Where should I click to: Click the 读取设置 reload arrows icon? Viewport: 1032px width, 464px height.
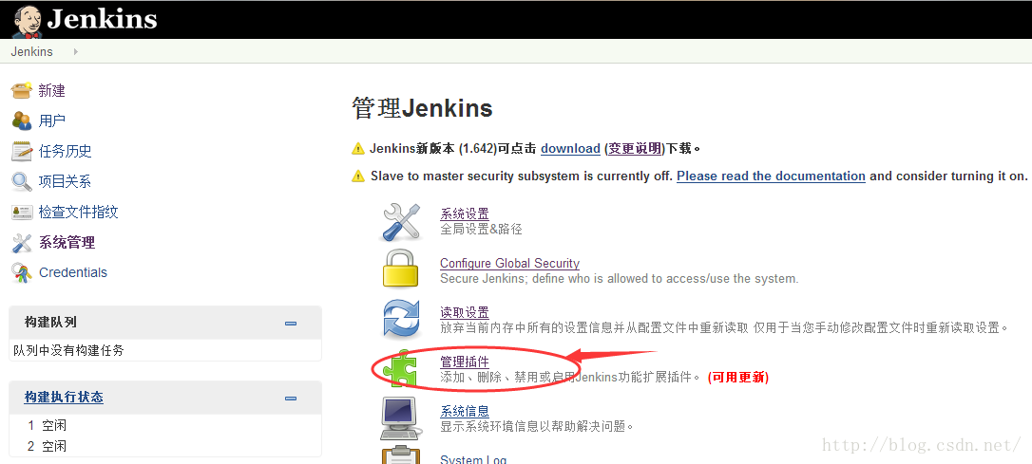click(x=401, y=318)
